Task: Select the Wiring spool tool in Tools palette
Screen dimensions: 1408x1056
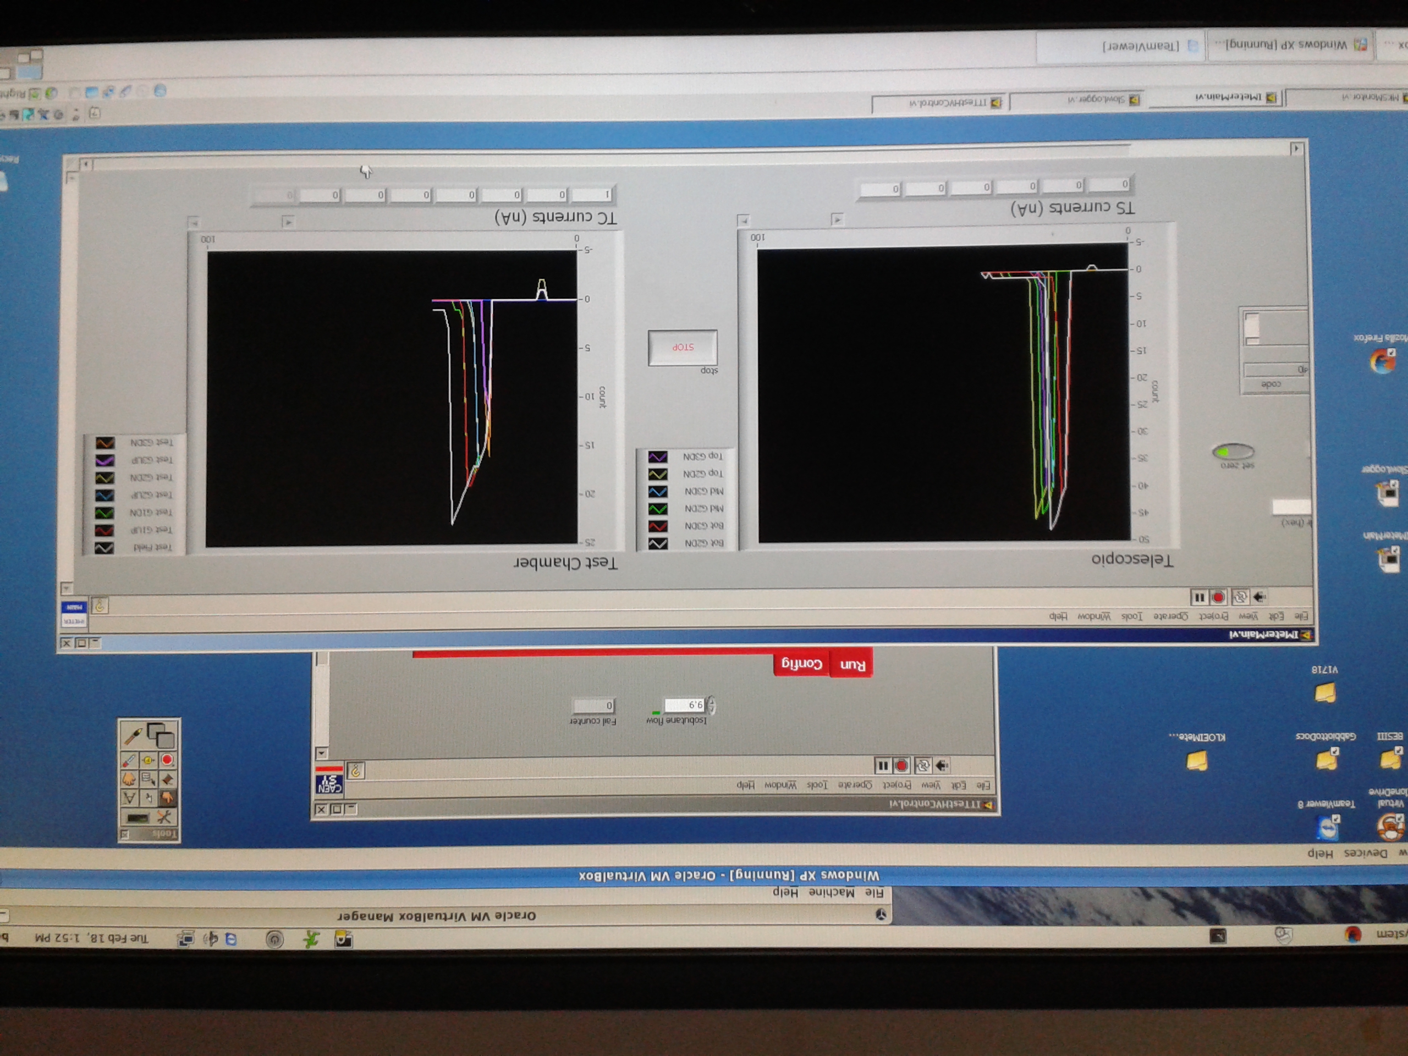Action: [167, 779]
